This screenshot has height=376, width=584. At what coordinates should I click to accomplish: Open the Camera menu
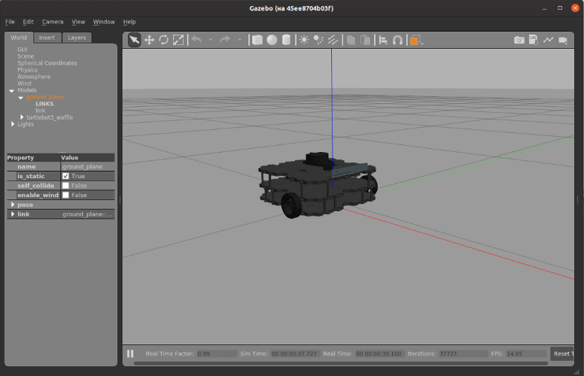[53, 22]
